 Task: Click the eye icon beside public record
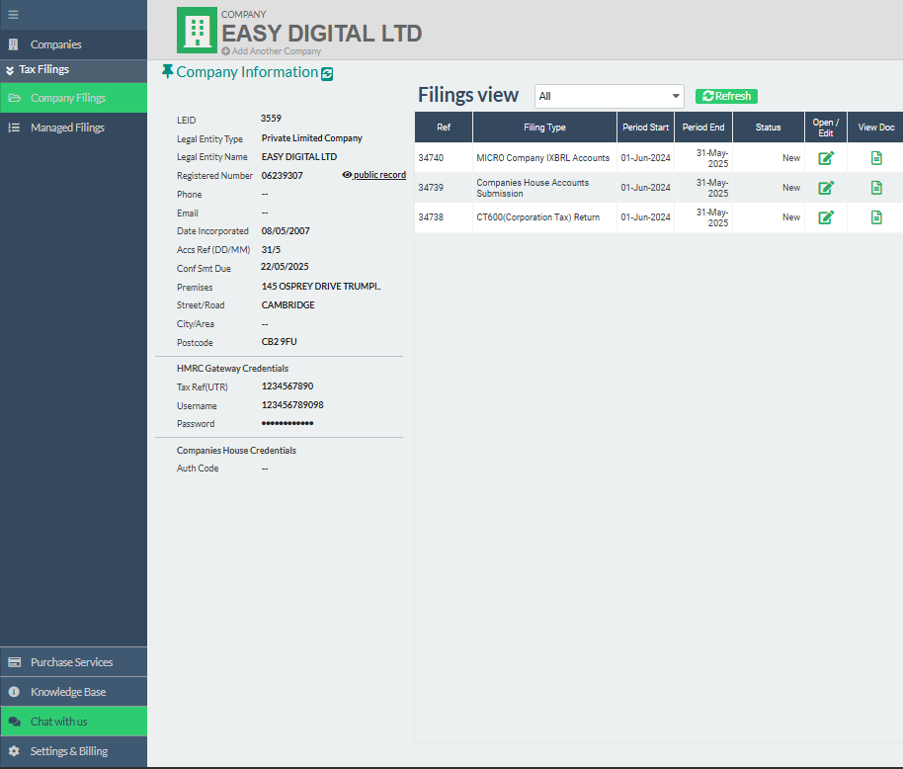[347, 175]
